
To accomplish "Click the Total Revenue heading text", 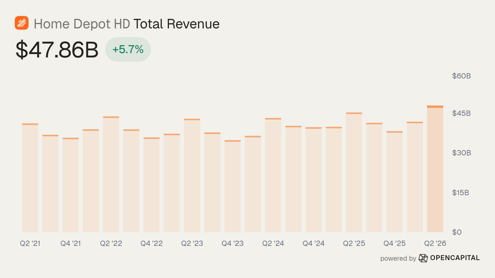I will [177, 24].
